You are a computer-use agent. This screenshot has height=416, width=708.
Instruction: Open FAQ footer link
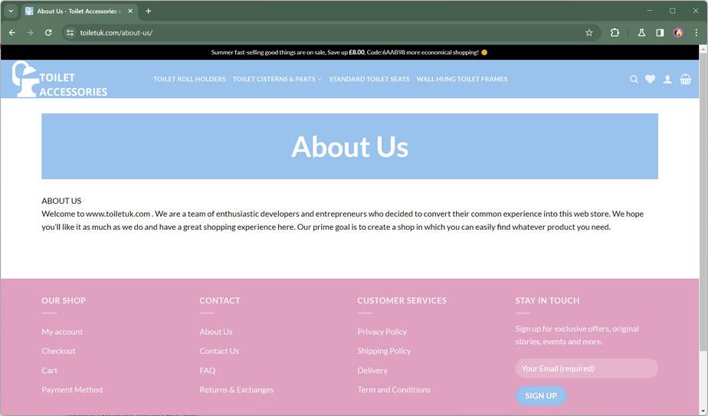[207, 370]
